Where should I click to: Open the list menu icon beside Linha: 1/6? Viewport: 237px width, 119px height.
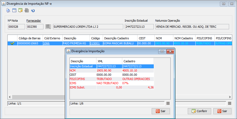[168, 103]
